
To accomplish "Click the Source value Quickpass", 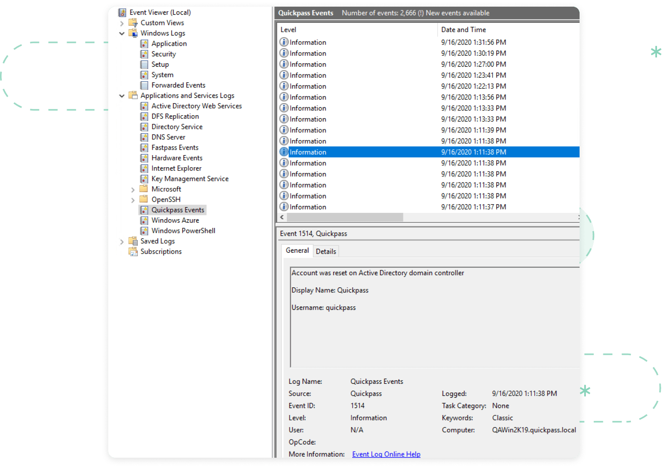I will point(366,393).
